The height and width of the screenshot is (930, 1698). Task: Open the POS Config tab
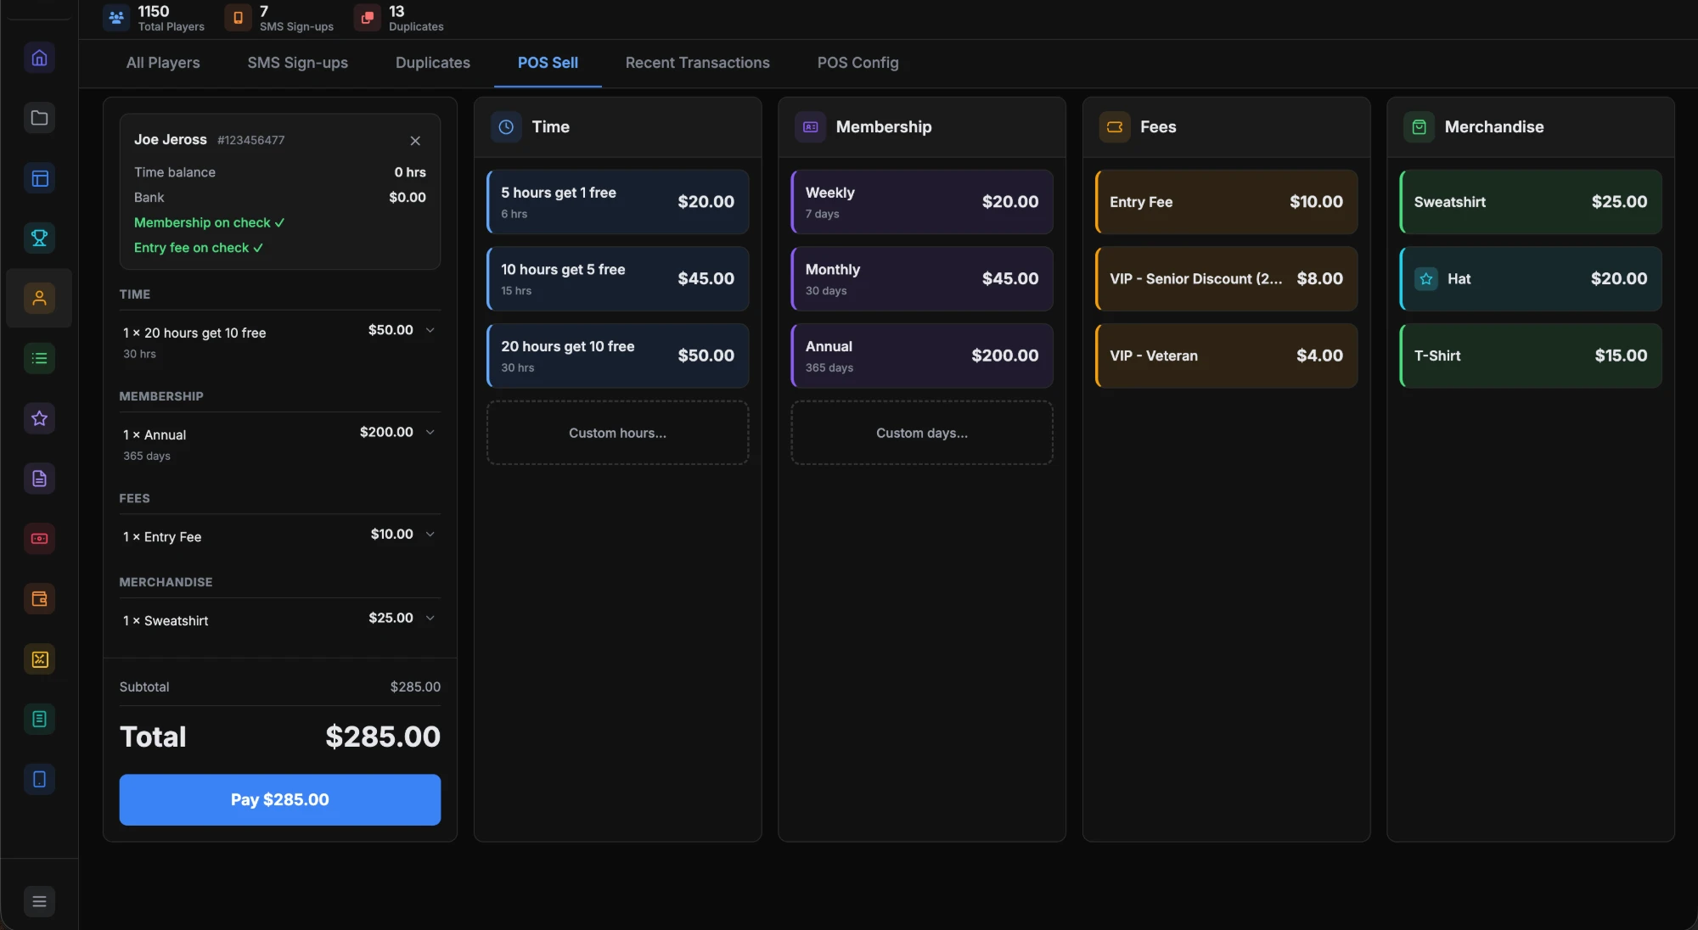tap(857, 63)
